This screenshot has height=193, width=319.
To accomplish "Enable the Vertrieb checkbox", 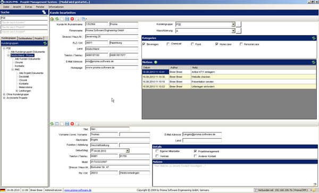I will coord(157,156).
